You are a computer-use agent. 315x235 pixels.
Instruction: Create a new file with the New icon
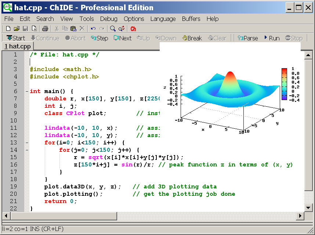pos(8,29)
